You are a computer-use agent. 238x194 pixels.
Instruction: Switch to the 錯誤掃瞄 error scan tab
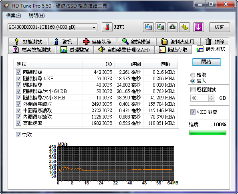coord(137,42)
